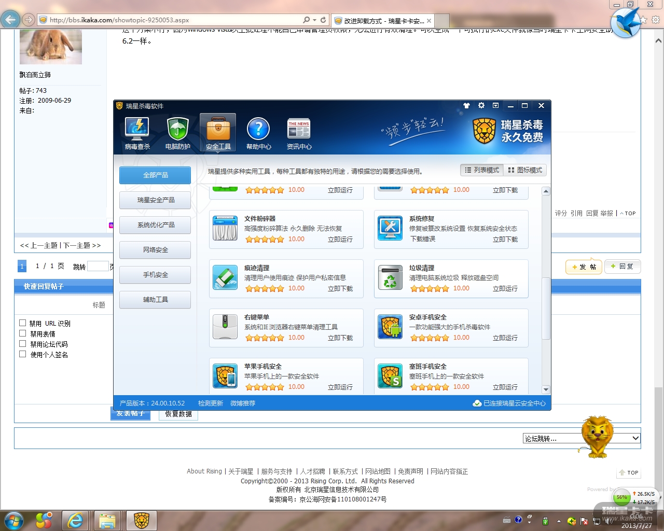Select the 系统优化产品 category
Viewport: 664px width, 531px height.
(155, 225)
